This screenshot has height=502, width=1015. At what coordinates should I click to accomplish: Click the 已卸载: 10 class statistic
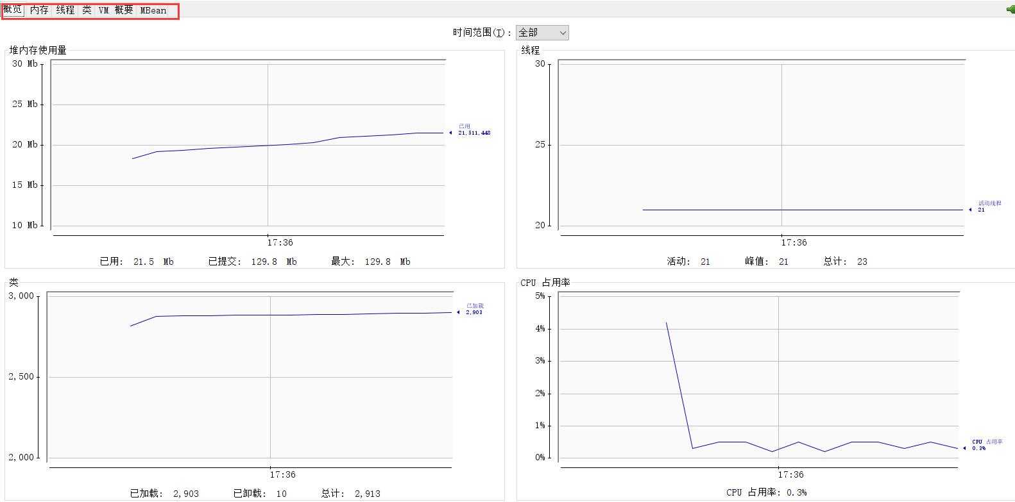pyautogui.click(x=260, y=494)
